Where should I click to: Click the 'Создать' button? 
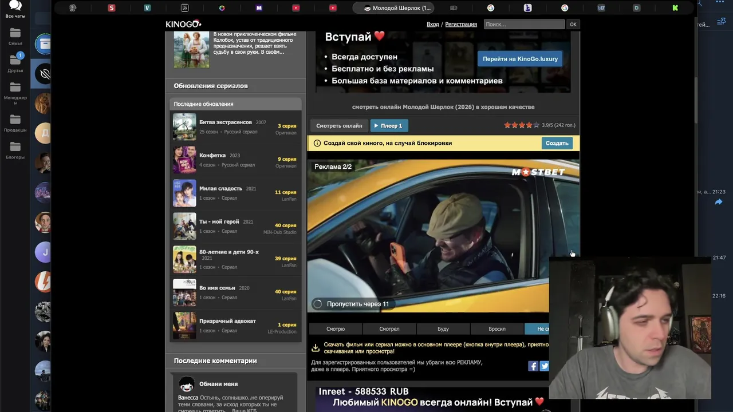point(557,143)
